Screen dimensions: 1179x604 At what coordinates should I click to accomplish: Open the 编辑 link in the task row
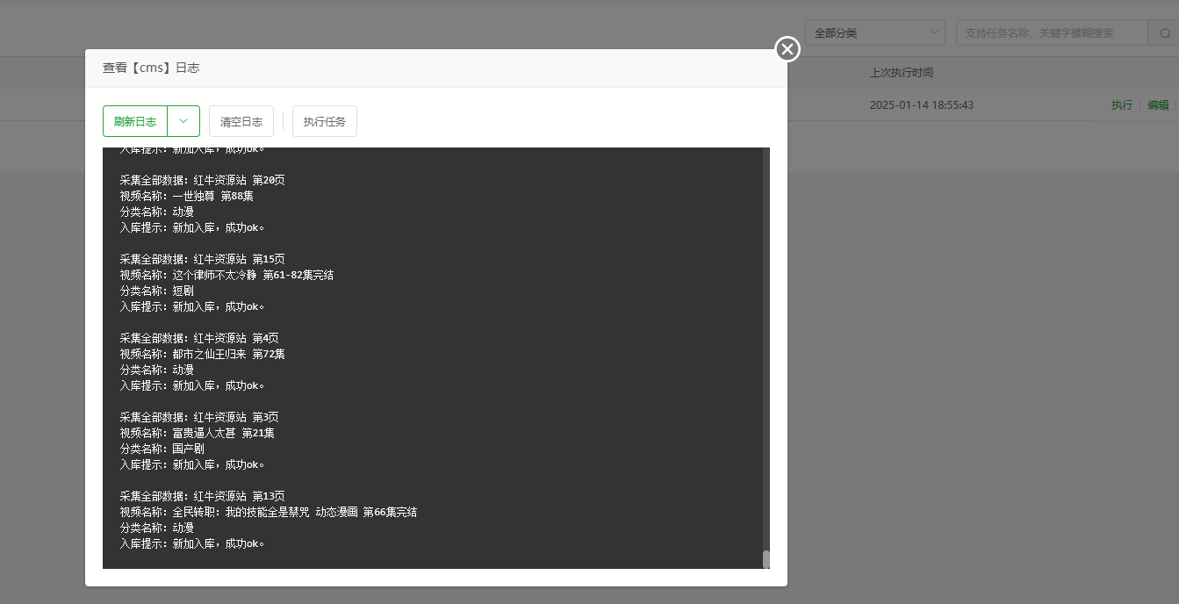(x=1158, y=105)
